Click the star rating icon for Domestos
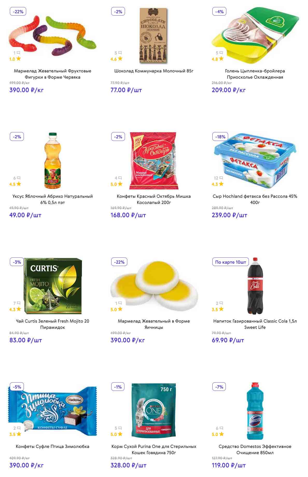Screen dimensions: 308x477 click(221, 434)
